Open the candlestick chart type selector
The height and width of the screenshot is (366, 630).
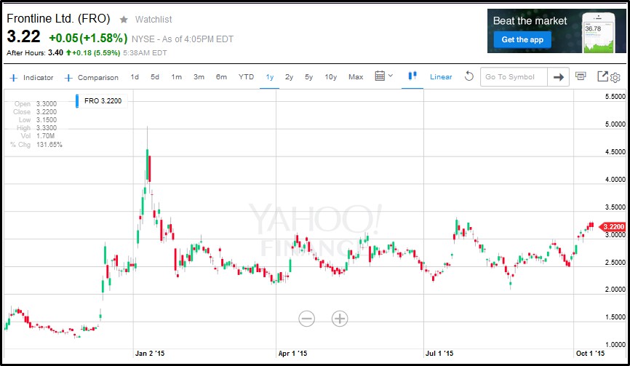click(x=412, y=76)
